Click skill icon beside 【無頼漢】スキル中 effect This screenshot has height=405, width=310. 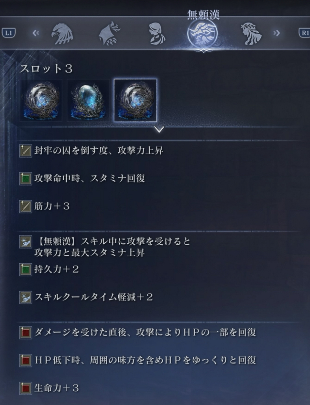pyautogui.click(x=25, y=242)
